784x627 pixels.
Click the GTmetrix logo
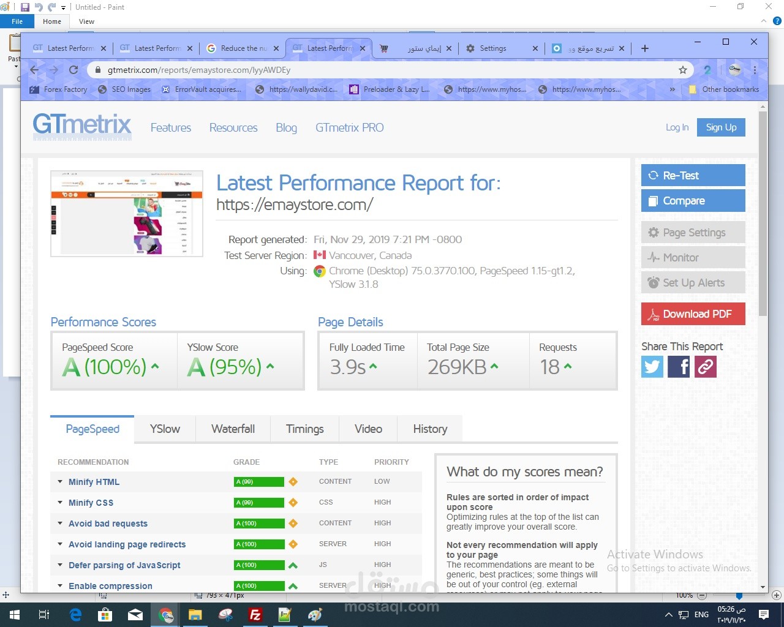(82, 126)
